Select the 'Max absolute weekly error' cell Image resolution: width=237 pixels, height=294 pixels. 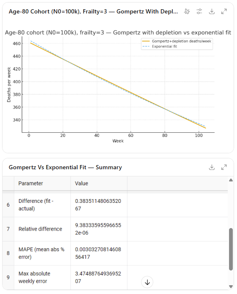coord(42,278)
